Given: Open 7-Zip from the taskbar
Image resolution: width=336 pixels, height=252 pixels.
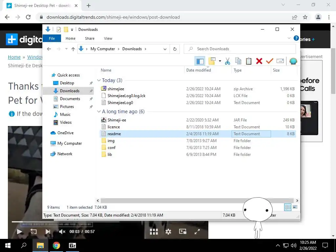Looking at the screenshot, I should 73,245.
